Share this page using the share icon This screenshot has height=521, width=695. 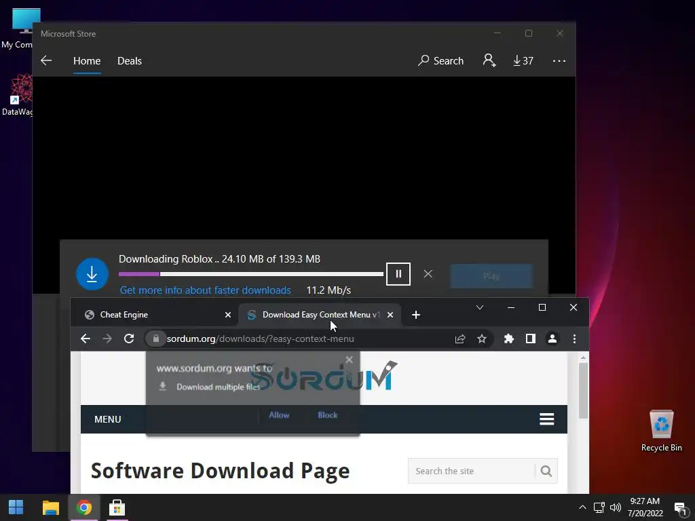tap(460, 339)
